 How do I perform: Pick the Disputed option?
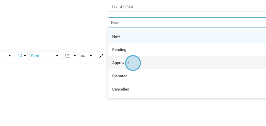[120, 76]
